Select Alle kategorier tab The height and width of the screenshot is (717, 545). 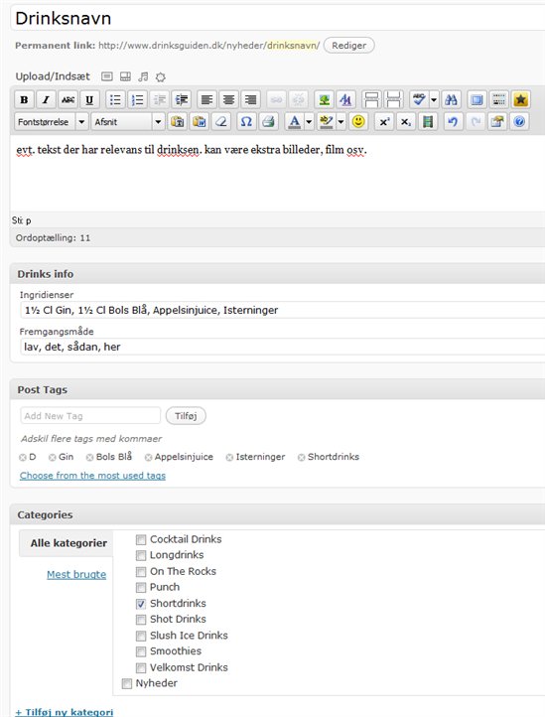point(68,543)
